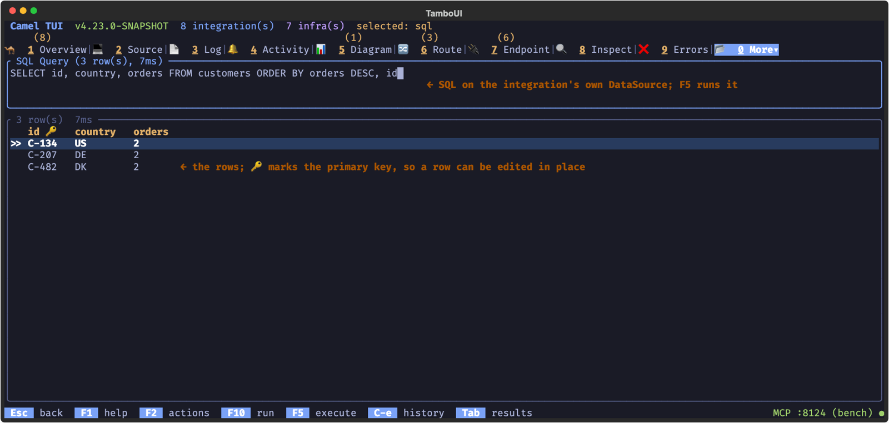Open query history via C-e shortcut
Screen dimensions: 889x423
(x=406, y=413)
